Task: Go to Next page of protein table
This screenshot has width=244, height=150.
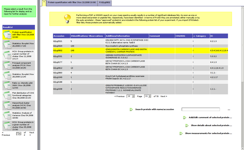Action: click(x=164, y=96)
